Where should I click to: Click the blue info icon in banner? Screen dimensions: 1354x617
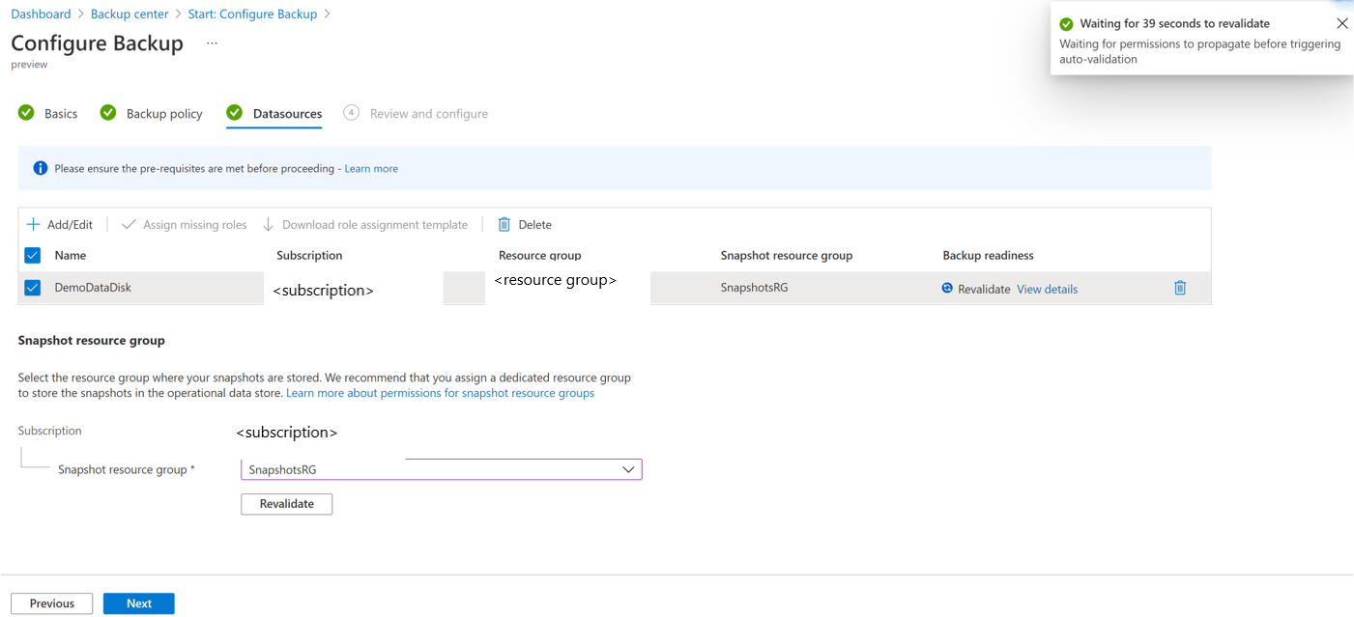click(x=41, y=168)
